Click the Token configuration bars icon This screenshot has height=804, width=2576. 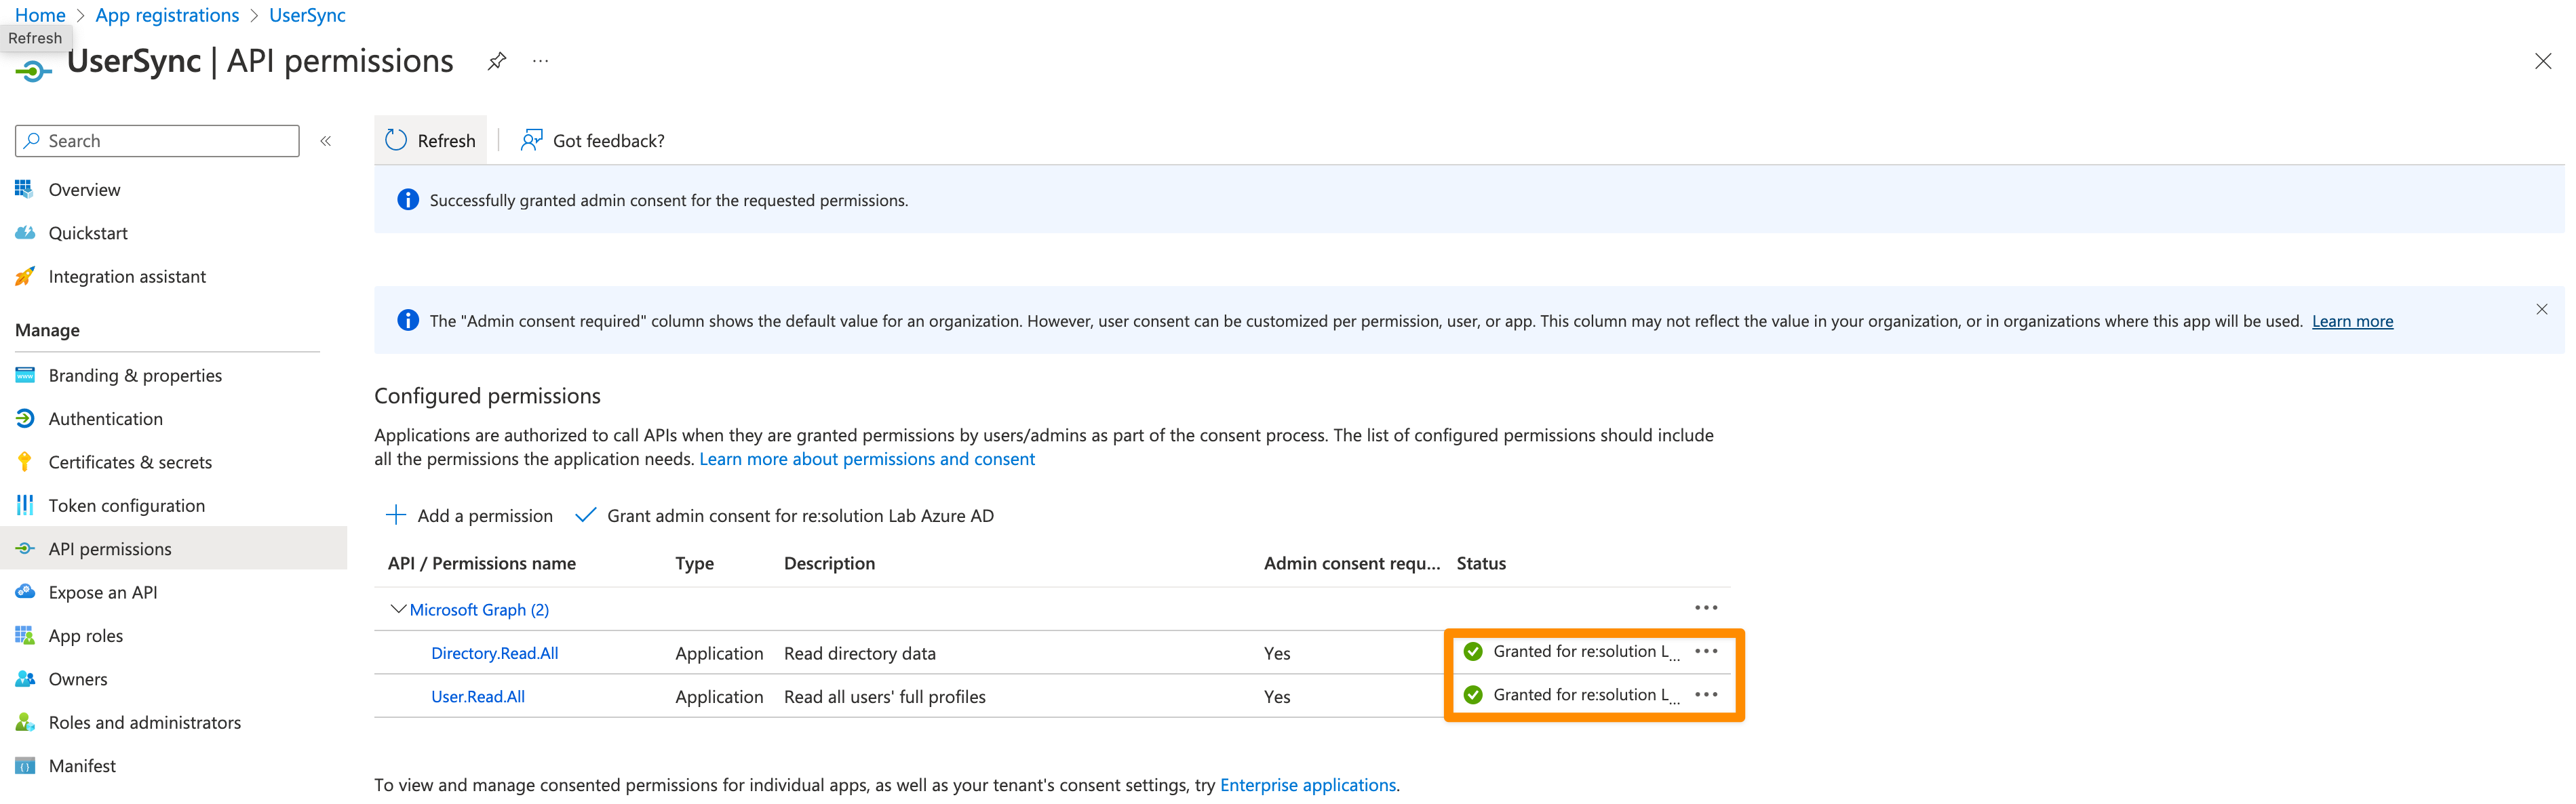click(25, 505)
